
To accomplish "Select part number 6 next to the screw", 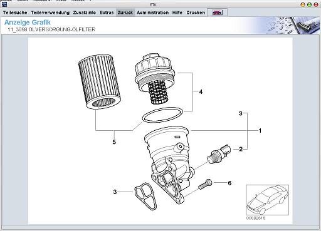I will click(229, 183).
